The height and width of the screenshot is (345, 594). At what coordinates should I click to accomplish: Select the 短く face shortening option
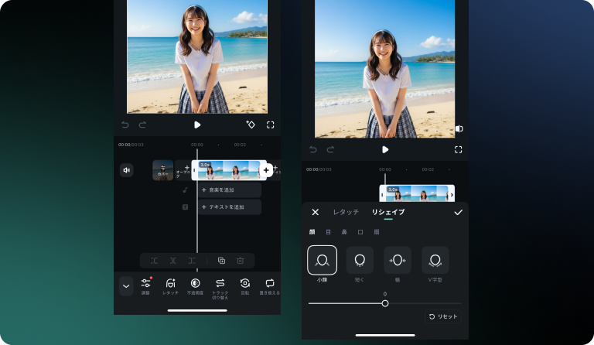(360, 261)
